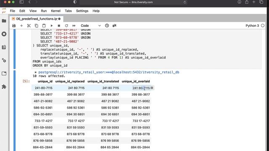Open the Run menu
The image size is (269, 151).
44,11
